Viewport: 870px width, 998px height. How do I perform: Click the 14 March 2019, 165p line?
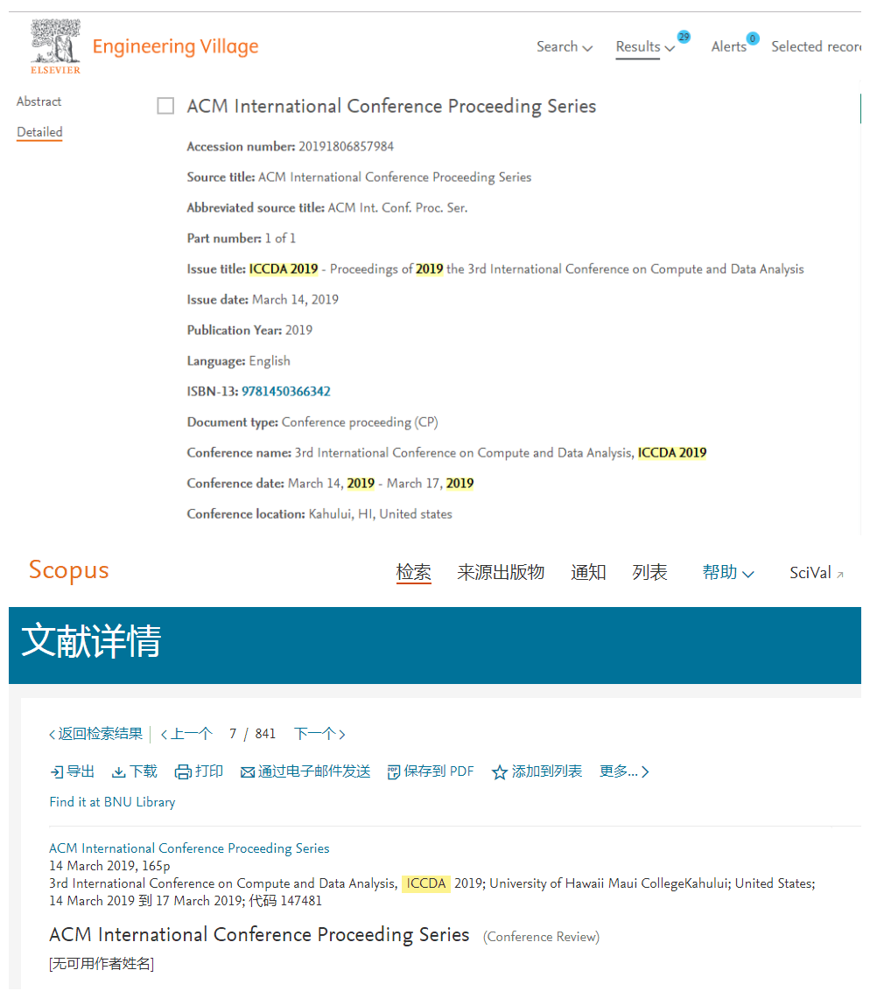(x=109, y=866)
